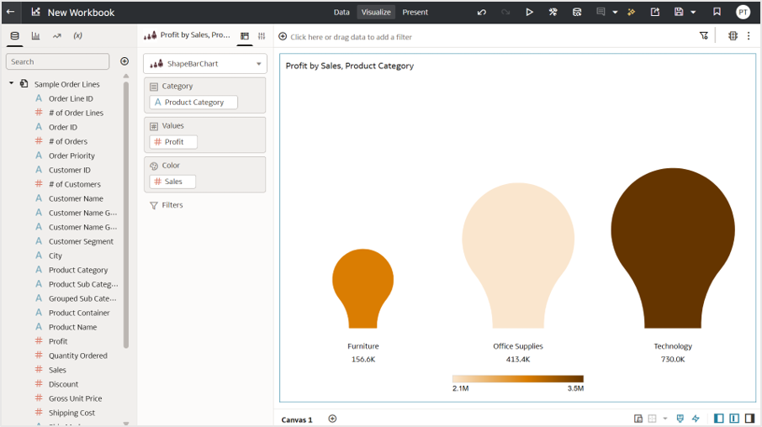Screen dimensions: 762x427
Task: Open the bookmark icon in header
Action: click(x=717, y=13)
